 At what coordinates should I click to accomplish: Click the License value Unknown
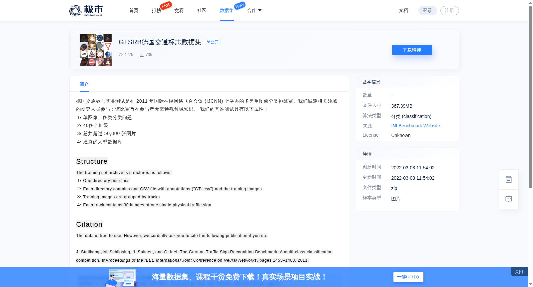tap(401, 135)
